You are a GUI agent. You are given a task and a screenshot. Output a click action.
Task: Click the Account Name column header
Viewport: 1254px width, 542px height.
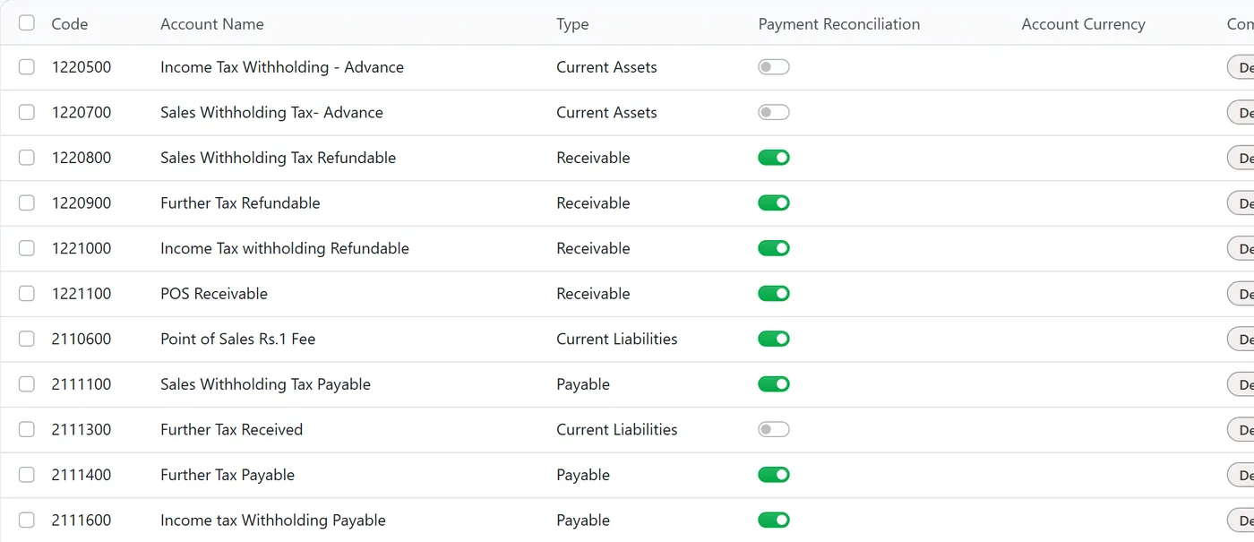point(212,24)
